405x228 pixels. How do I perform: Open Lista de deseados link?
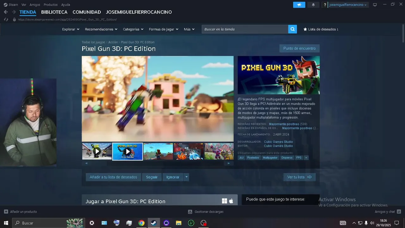click(321, 29)
